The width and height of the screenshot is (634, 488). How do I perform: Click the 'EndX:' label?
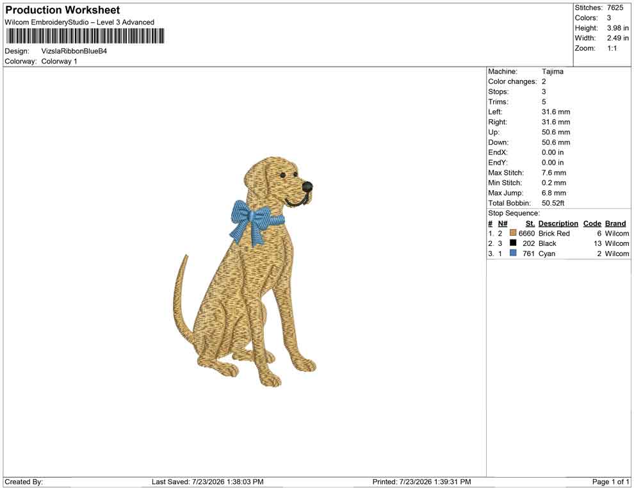click(498, 152)
